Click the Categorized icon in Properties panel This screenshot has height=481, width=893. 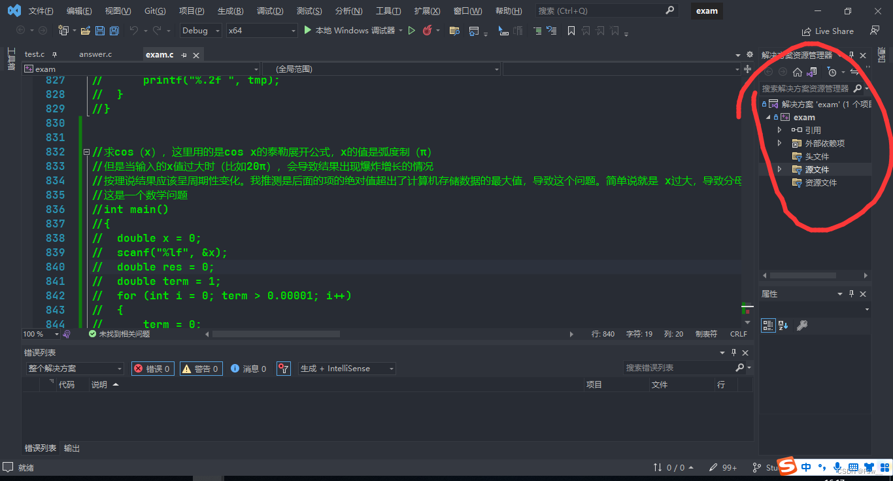pos(768,325)
